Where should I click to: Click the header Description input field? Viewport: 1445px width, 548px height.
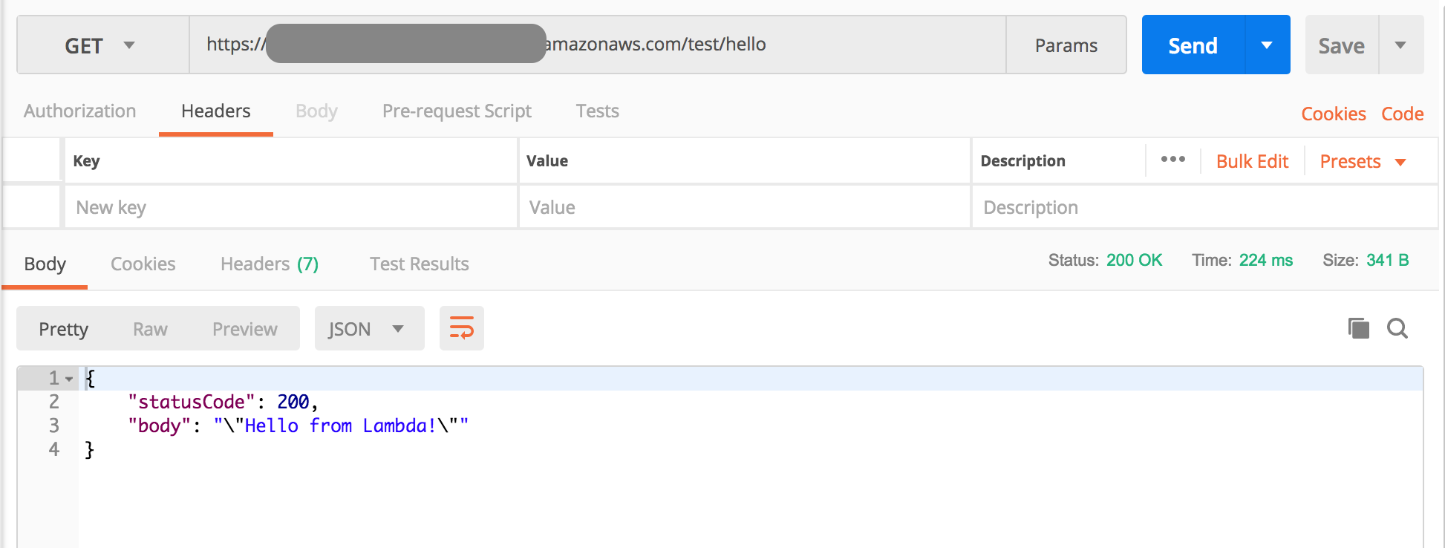tap(1204, 207)
